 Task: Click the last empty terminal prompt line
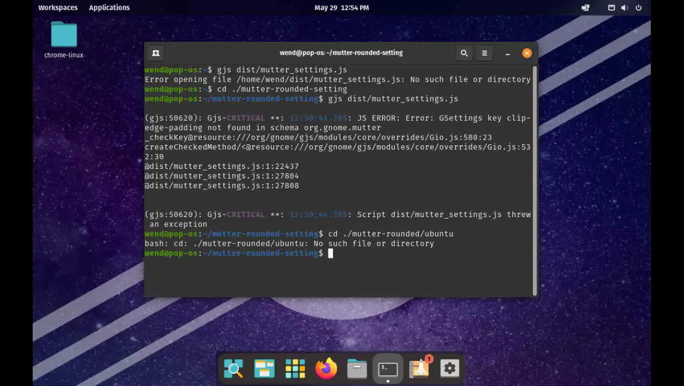point(239,253)
